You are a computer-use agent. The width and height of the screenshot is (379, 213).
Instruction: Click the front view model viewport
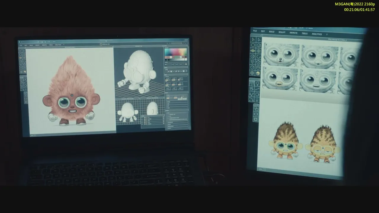(x=128, y=112)
